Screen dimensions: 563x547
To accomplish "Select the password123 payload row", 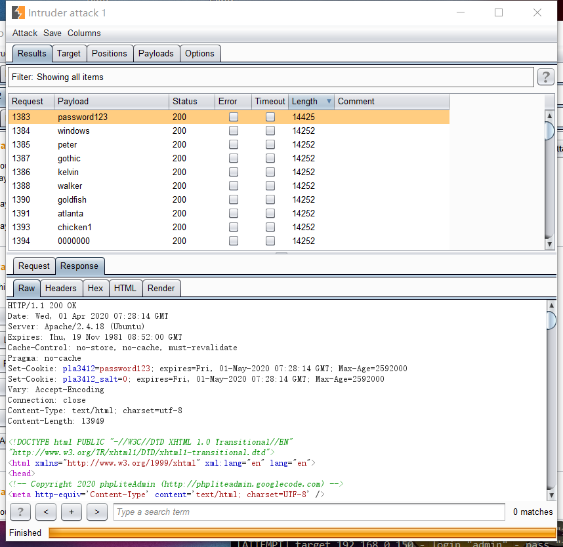I will click(x=229, y=117).
